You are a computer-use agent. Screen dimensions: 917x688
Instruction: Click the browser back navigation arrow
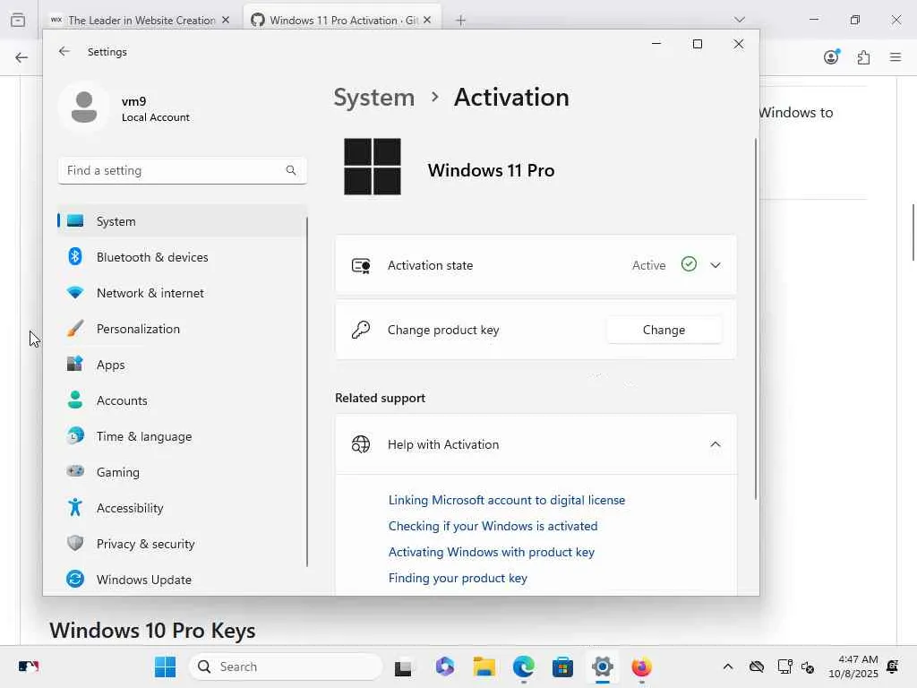coord(21,57)
